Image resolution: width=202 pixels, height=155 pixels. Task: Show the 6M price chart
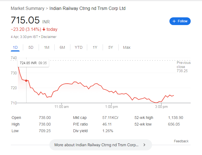coord(62,47)
